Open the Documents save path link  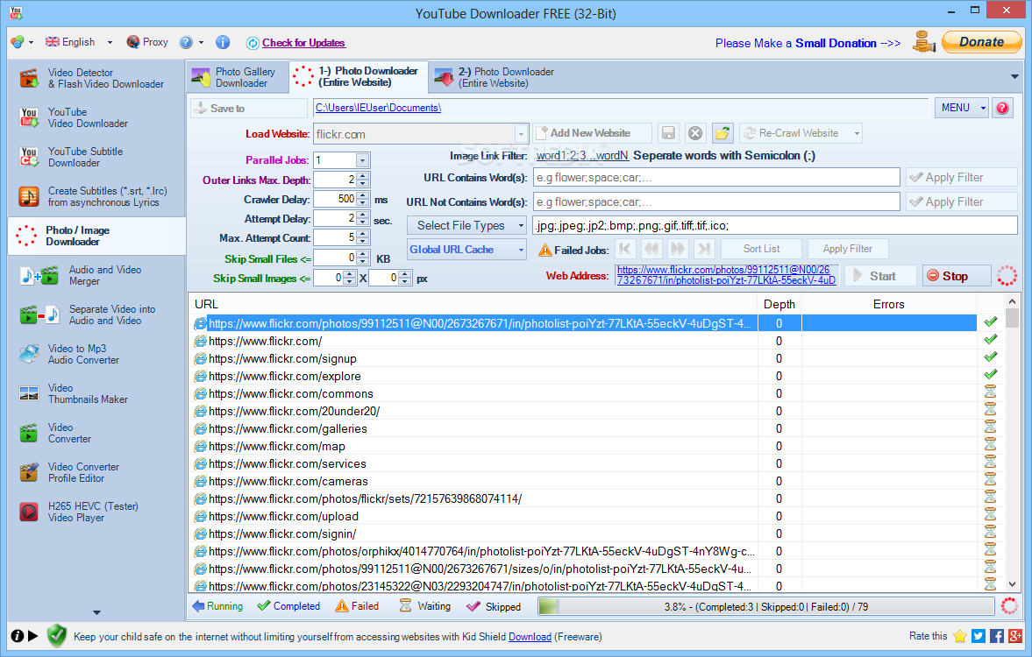pos(378,108)
